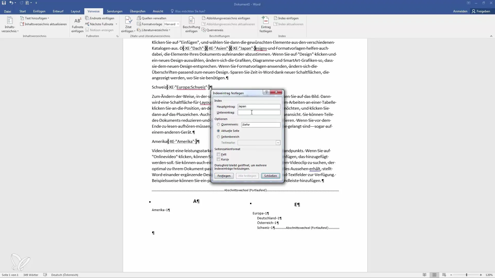Viewport: 495px width, 278px height.
Task: Click the Freigeben share button
Action: (x=481, y=11)
